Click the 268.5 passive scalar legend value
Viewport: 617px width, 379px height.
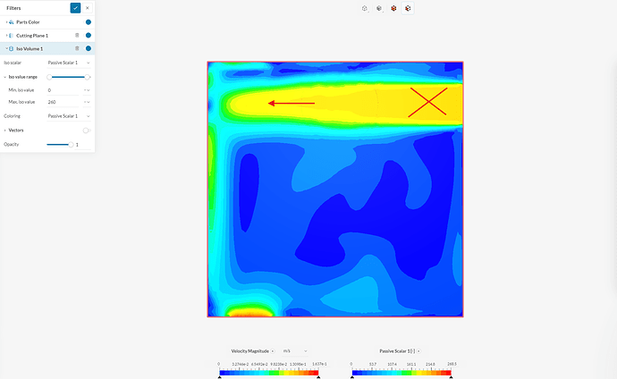pyautogui.click(x=452, y=364)
